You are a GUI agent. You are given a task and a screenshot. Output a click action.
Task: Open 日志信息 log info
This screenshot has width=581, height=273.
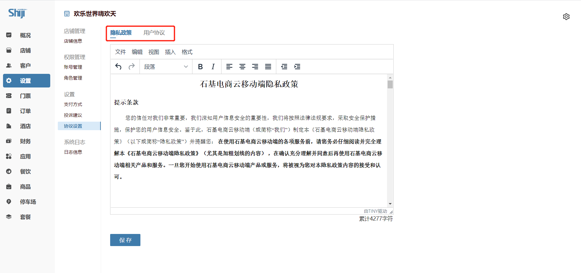click(x=73, y=152)
